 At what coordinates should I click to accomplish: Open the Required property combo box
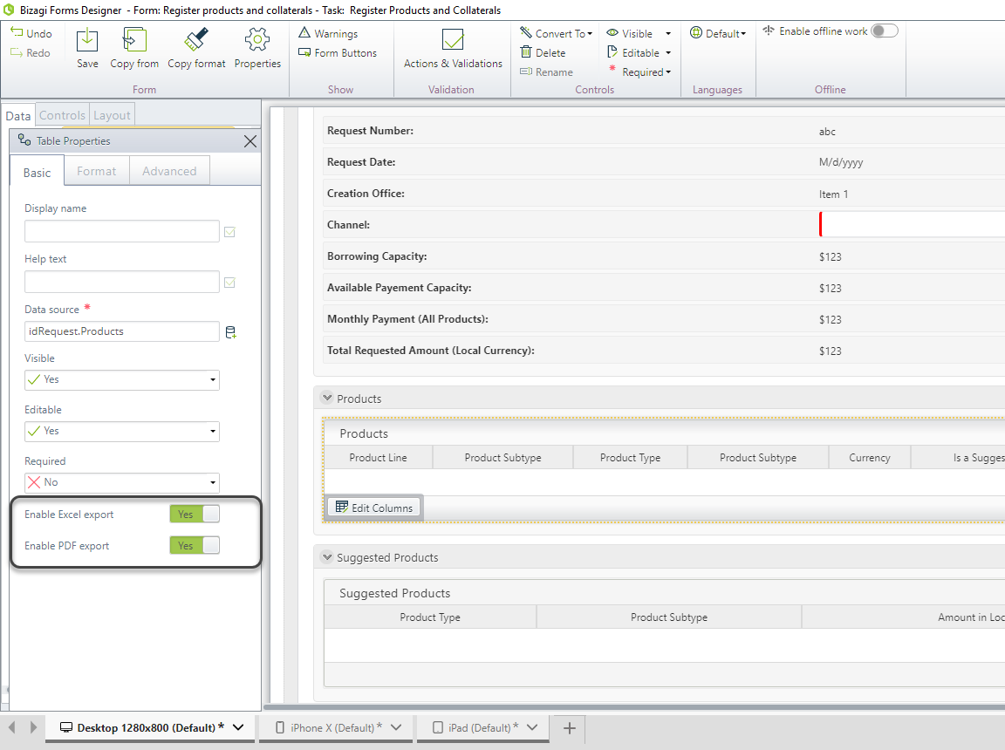122,482
